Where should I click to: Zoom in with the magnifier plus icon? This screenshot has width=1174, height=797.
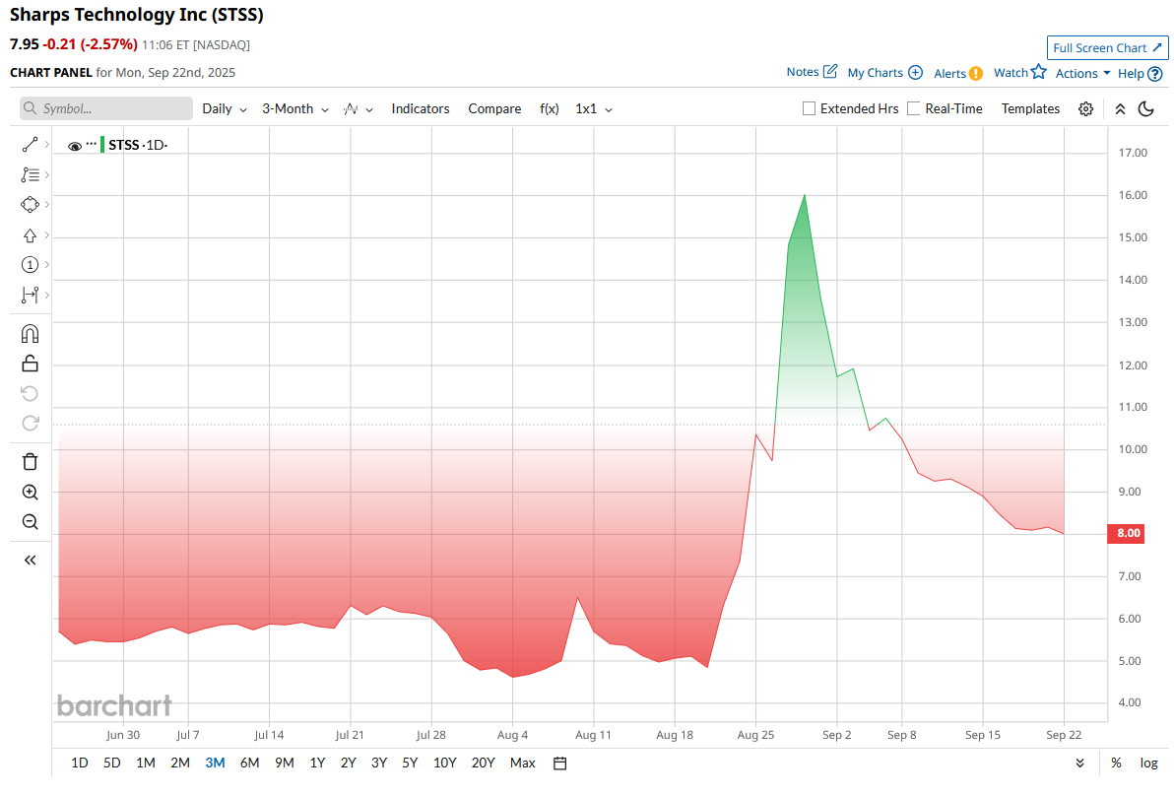pyautogui.click(x=30, y=493)
